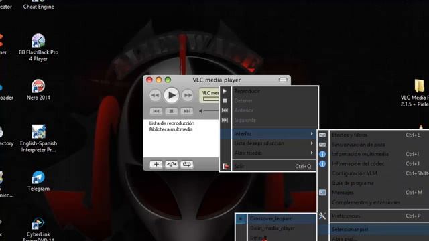Click the exit icon beside Salir
Image resolution: width=429 pixels, height=241 pixels.
tap(225, 166)
